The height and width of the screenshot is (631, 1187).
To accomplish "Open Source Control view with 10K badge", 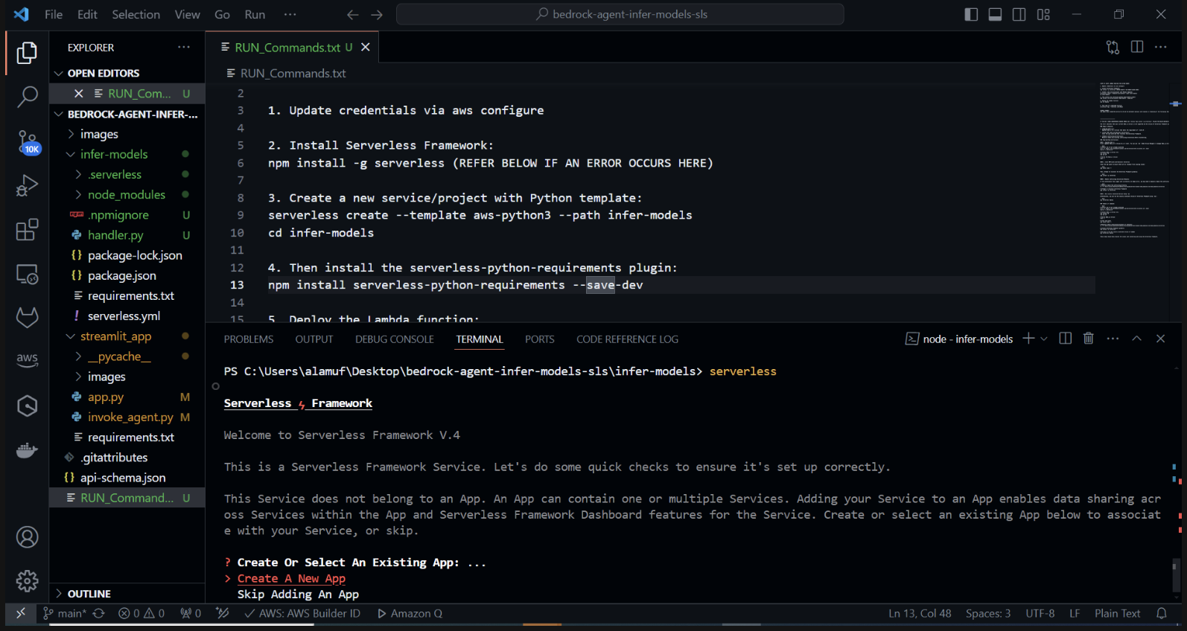I will pyautogui.click(x=28, y=141).
